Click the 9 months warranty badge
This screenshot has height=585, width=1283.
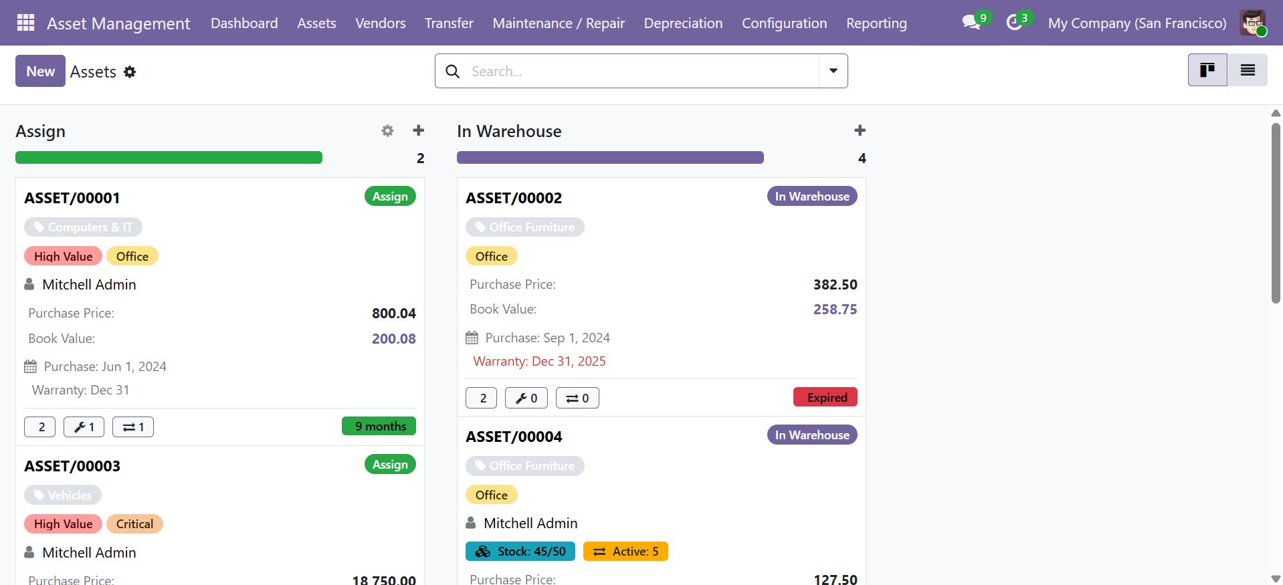pos(379,426)
